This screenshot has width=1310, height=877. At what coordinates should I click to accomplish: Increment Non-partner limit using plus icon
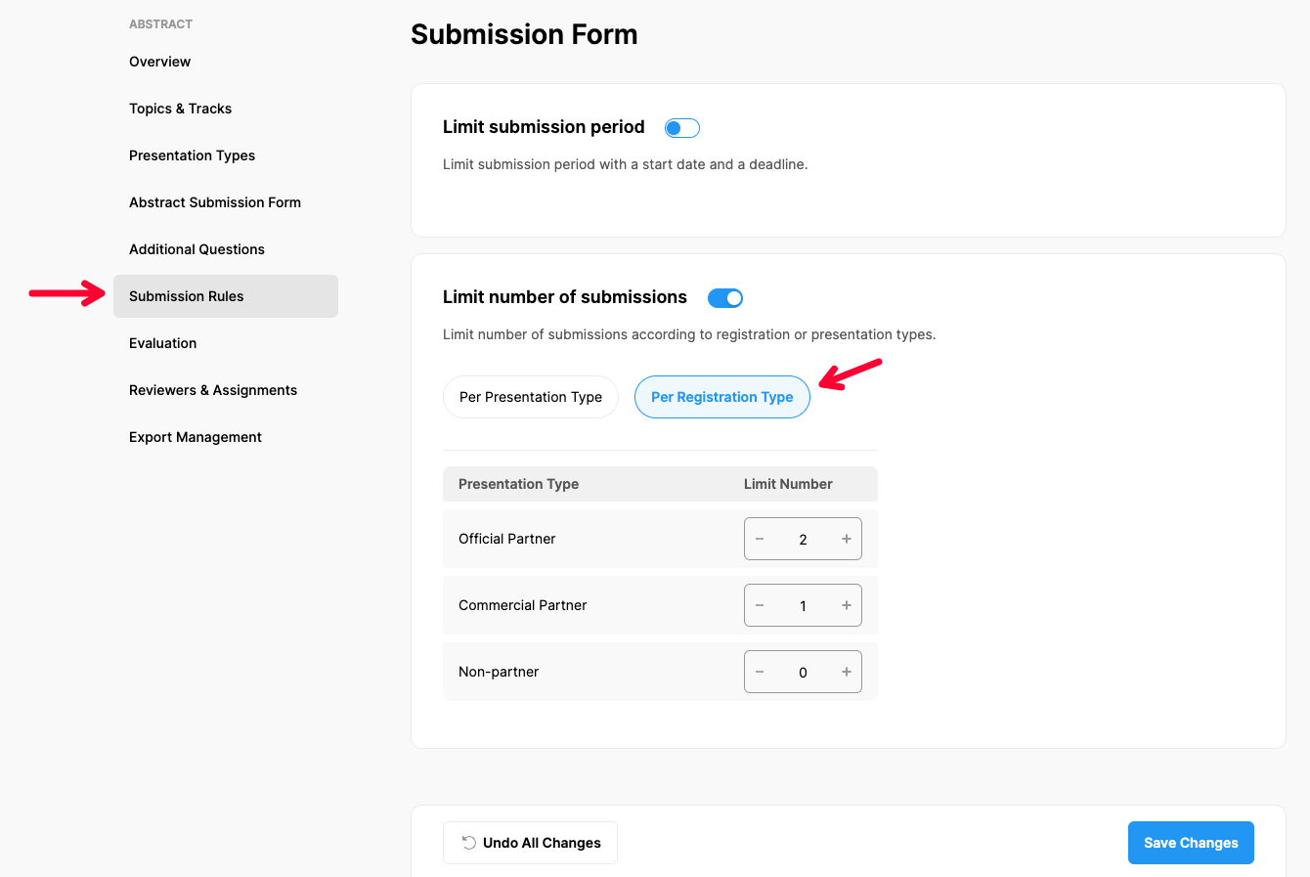pos(846,672)
